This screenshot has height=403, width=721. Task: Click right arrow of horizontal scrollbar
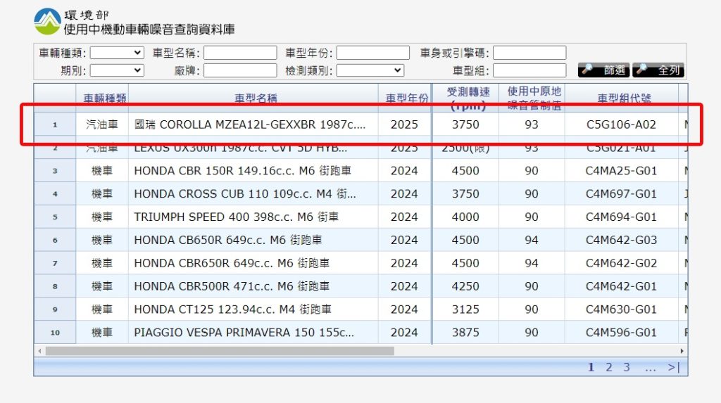click(x=682, y=351)
